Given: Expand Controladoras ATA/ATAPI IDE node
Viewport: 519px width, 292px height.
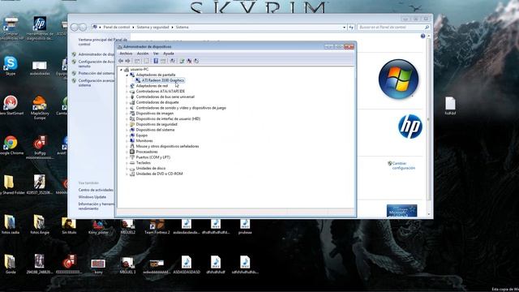Looking at the screenshot, I should point(127,92).
